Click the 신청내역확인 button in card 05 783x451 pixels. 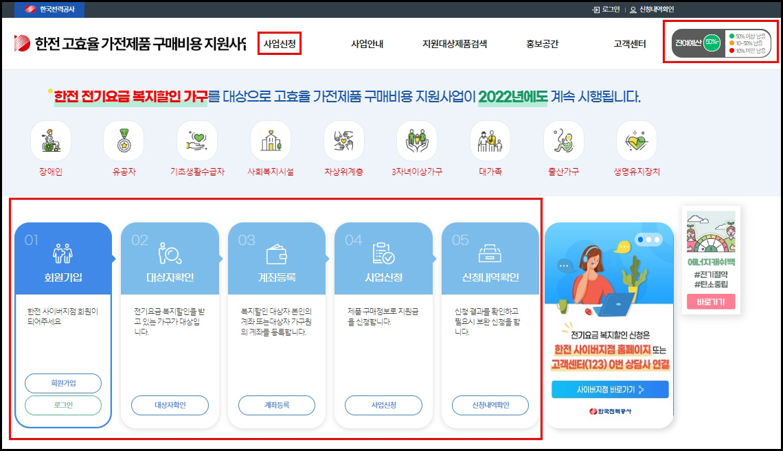click(x=490, y=405)
